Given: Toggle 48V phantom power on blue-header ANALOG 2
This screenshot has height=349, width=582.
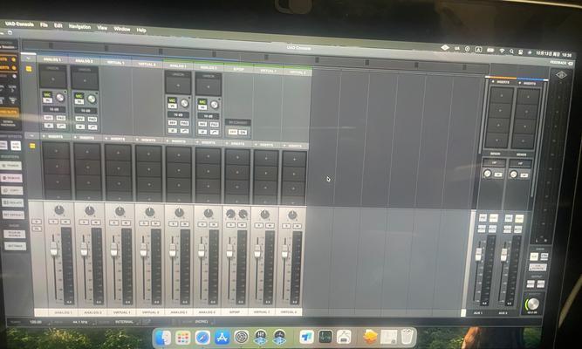Looking at the screenshot, I should (79, 119).
